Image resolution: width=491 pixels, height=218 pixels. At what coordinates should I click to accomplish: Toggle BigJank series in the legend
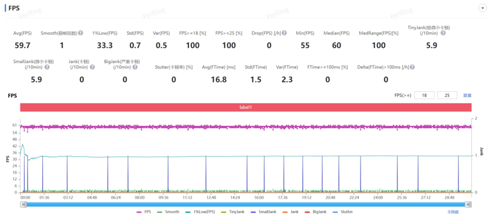point(315,212)
